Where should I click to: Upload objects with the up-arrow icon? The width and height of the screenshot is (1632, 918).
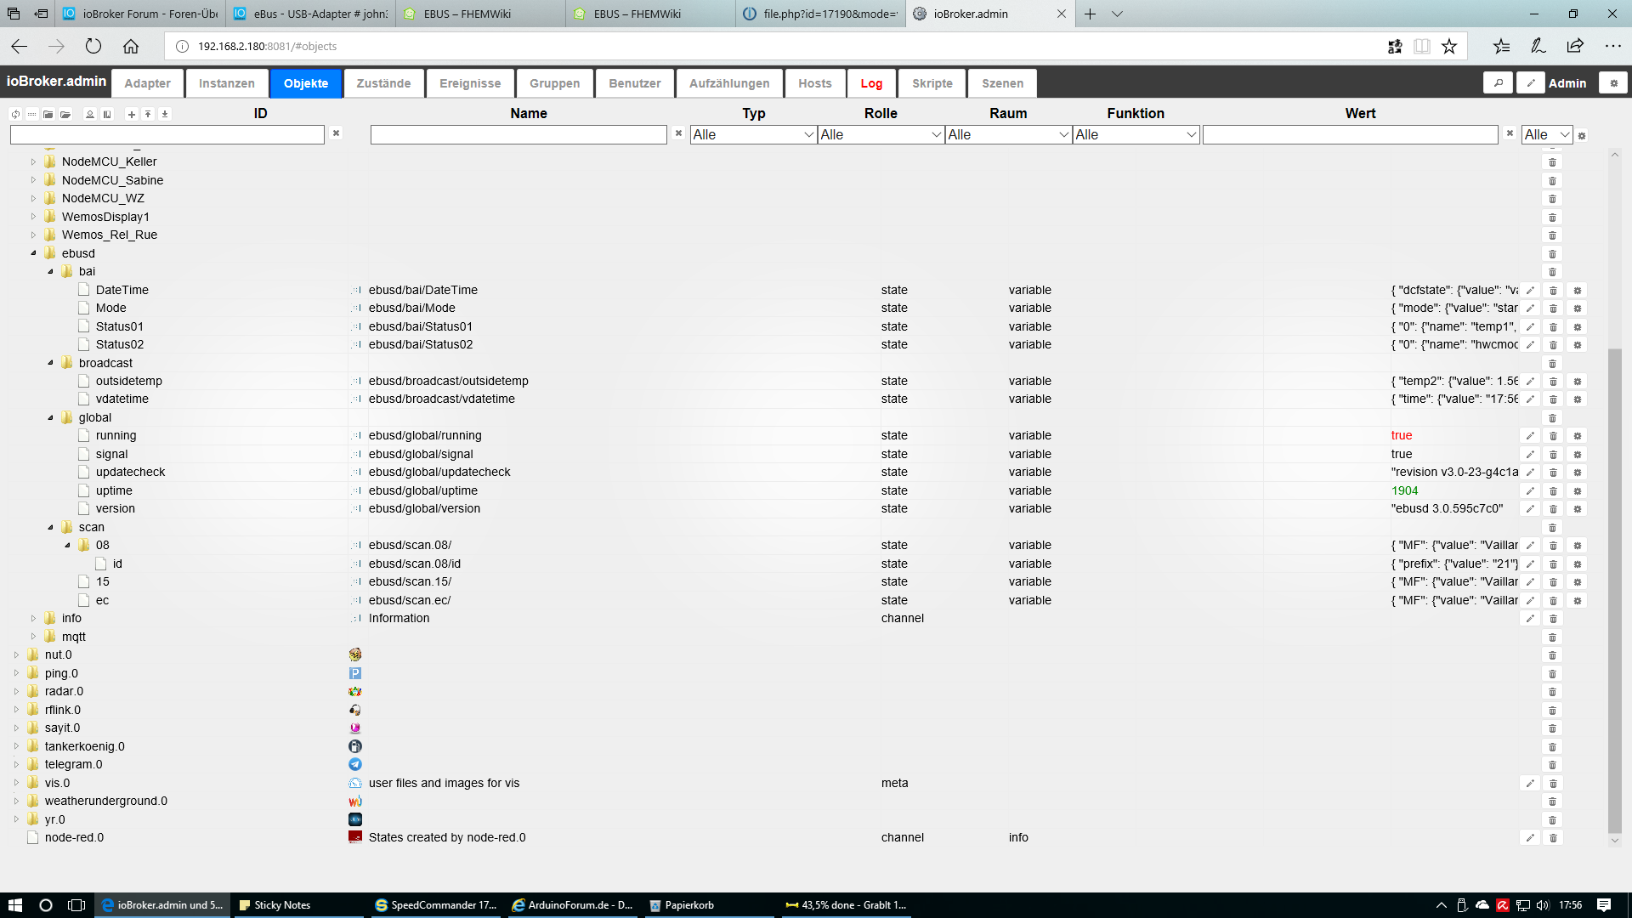pos(148,114)
